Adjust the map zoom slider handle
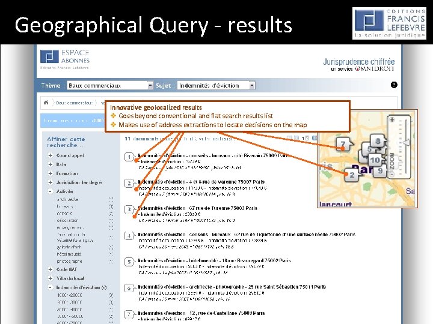The image size is (433, 324). 406,142
